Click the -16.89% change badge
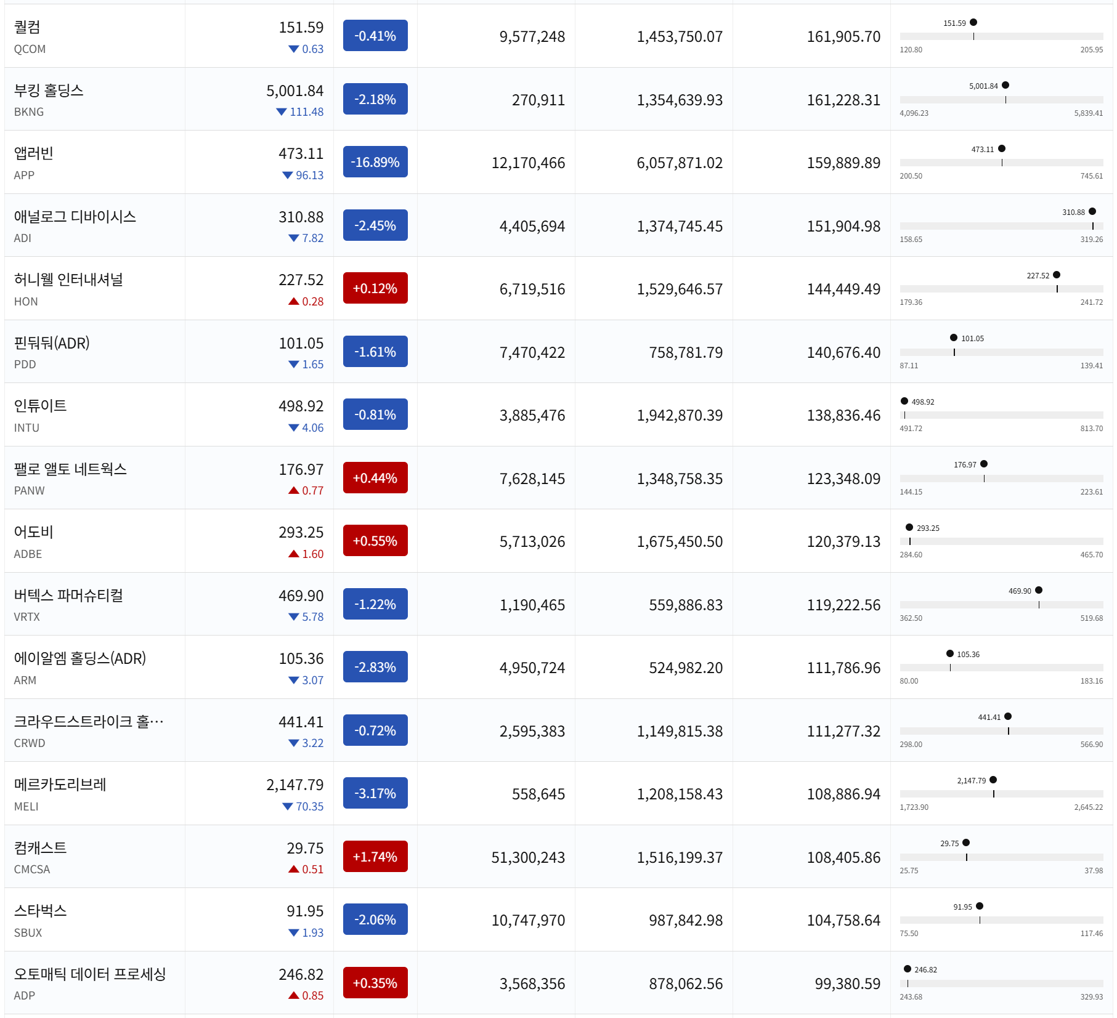The image size is (1117, 1018). [x=375, y=162]
